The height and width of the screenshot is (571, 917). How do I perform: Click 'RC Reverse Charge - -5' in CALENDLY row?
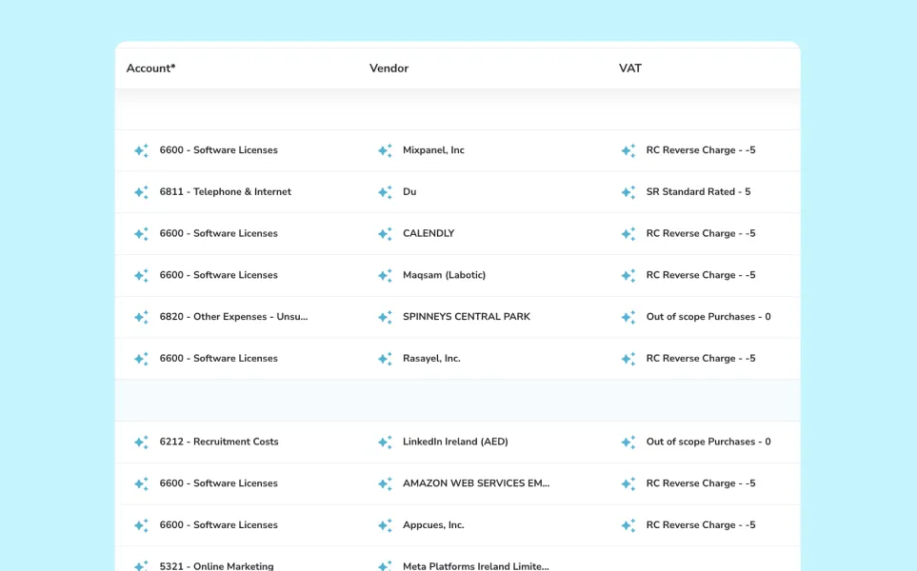(701, 233)
